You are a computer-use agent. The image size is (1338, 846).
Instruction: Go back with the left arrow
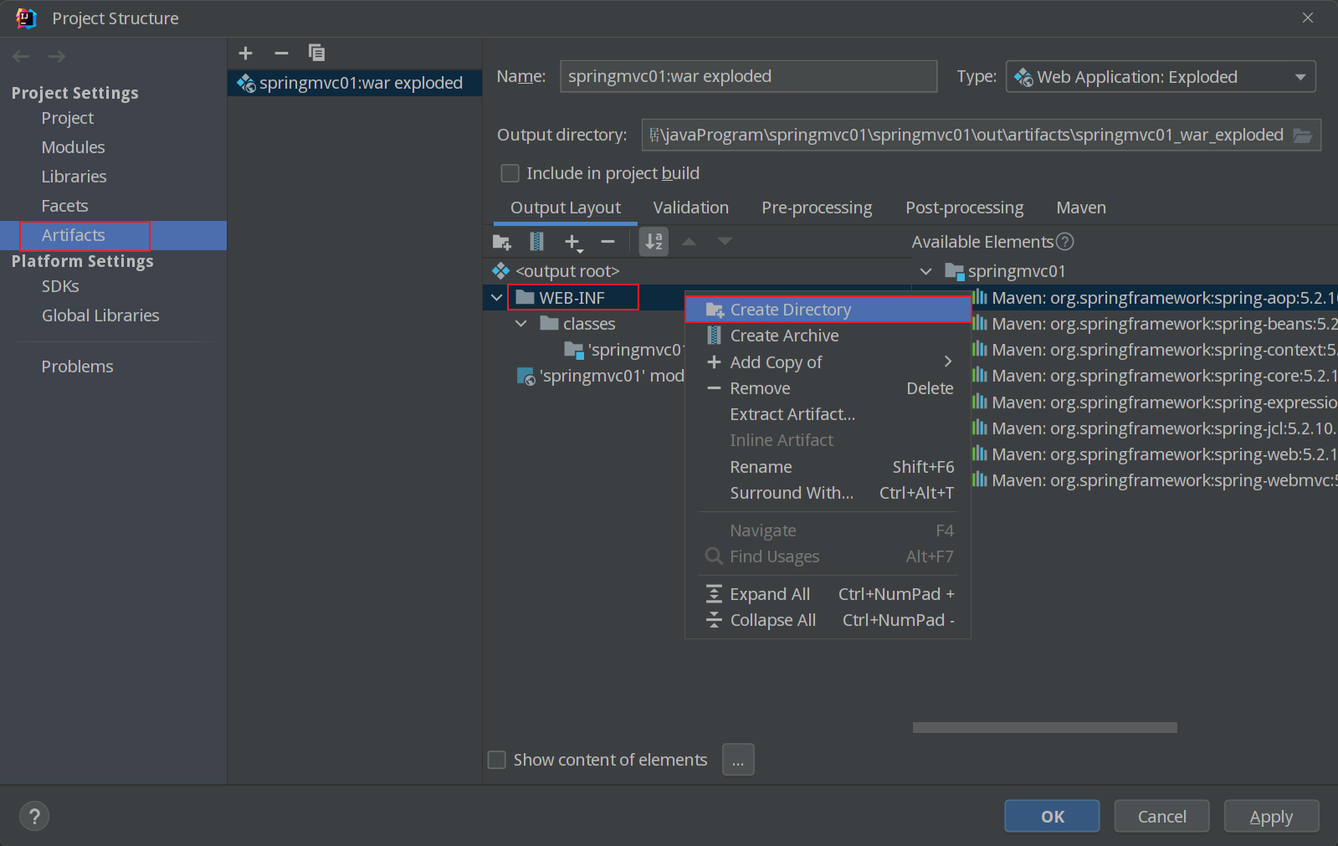click(x=21, y=56)
